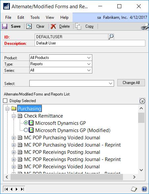Click the MC POP Receivings Voided Journal report icon
Screen dimensions: 149x194
(20, 167)
